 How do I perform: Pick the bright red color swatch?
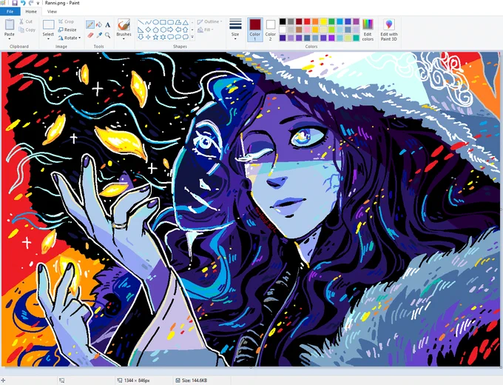click(x=307, y=21)
